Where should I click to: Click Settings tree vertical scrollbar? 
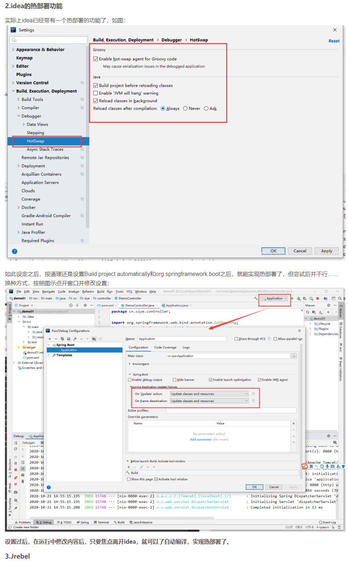coord(87,136)
